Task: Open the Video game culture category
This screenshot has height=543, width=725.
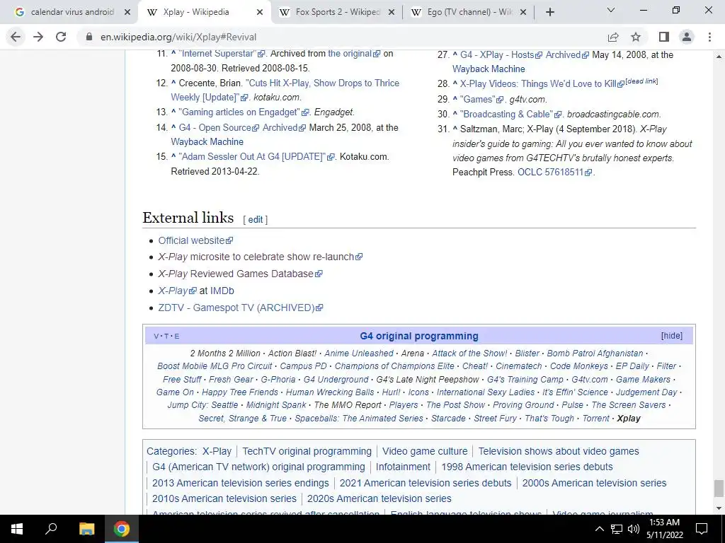Action: [425, 451]
